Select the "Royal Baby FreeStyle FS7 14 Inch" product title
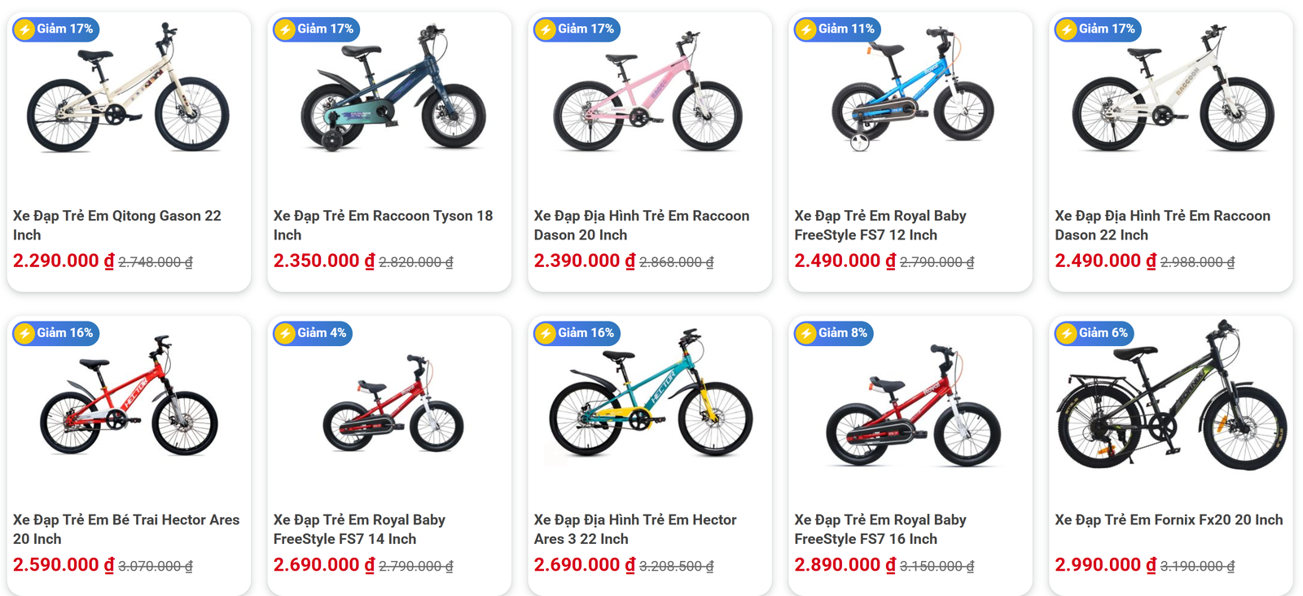This screenshot has width=1303, height=596. pos(359,529)
